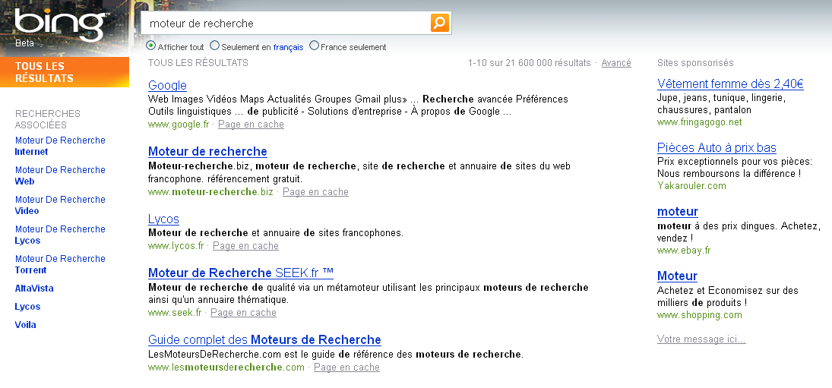This screenshot has height=388, width=832.
Task: Open 'Guide complet des Moteurs de Recherche'
Action: point(264,339)
